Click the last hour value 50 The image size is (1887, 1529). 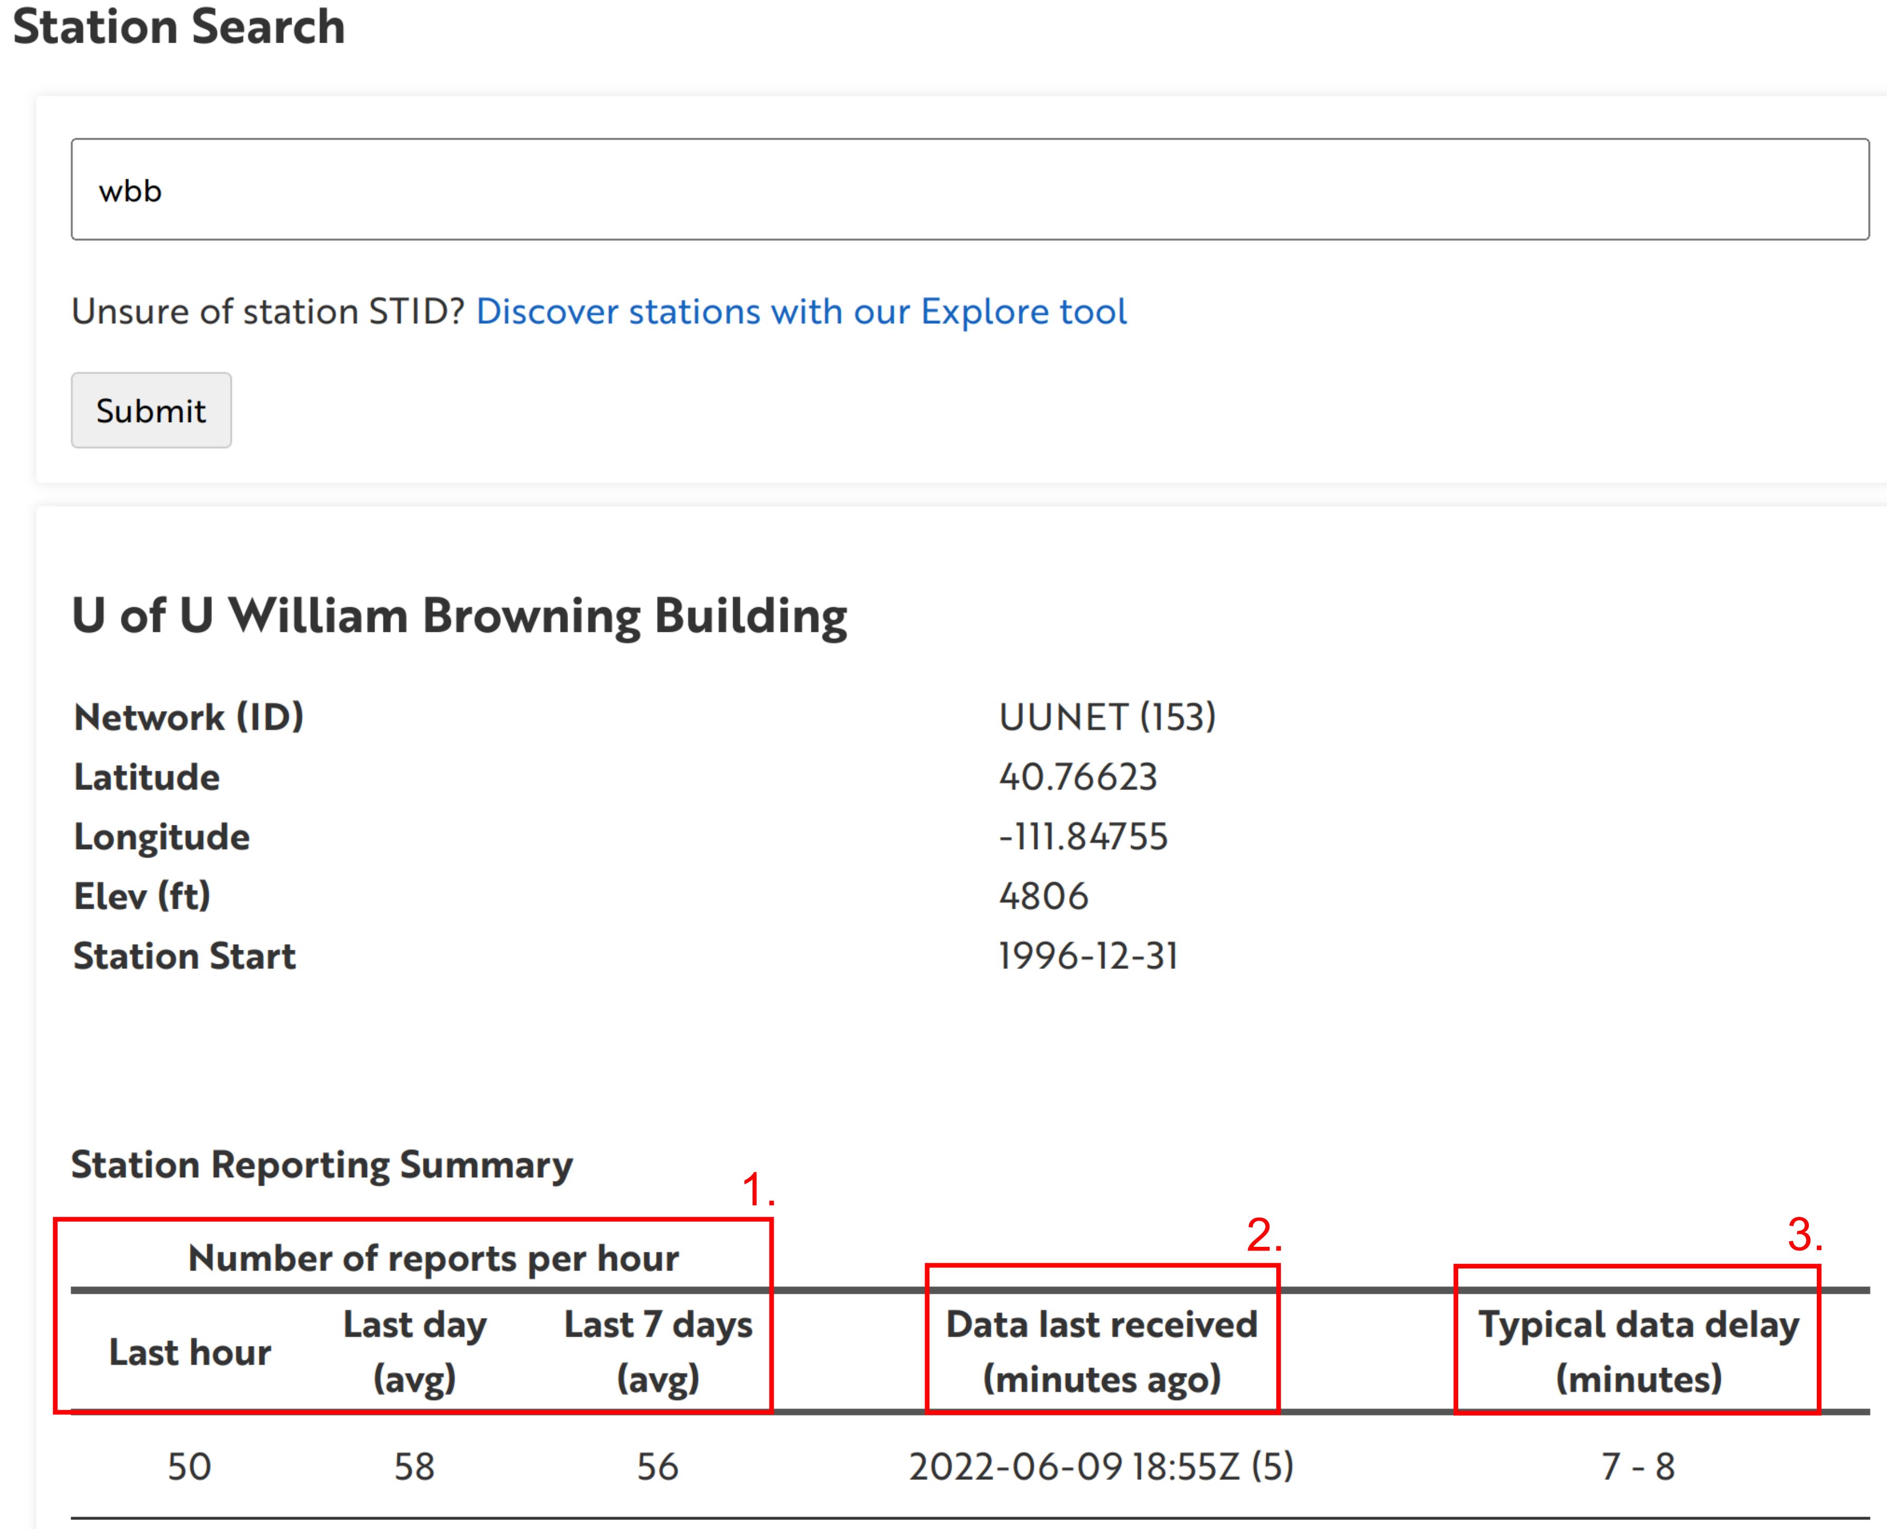189,1467
